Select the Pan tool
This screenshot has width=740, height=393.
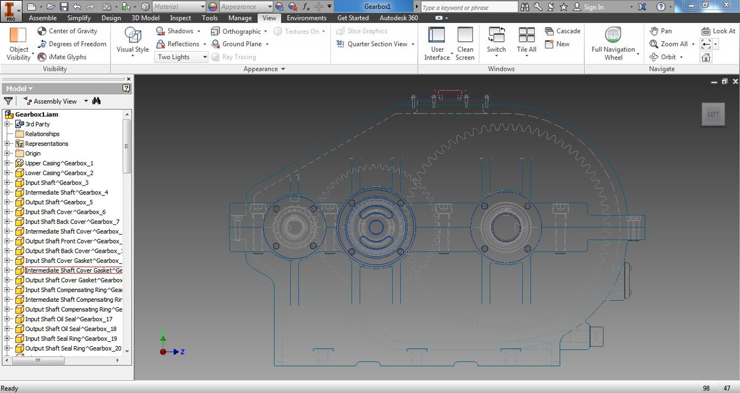tap(661, 31)
